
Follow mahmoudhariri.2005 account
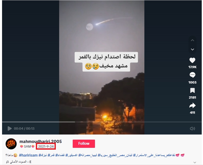(84, 144)
